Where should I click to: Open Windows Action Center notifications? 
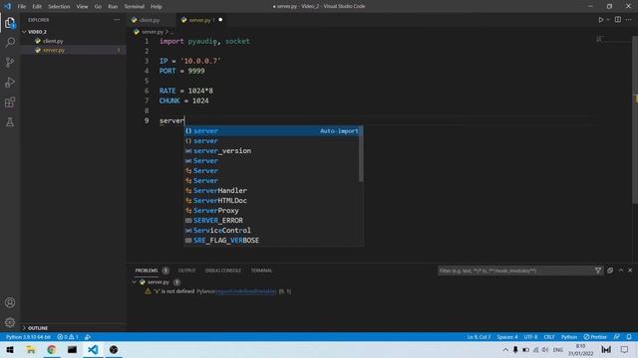[x=625, y=349]
